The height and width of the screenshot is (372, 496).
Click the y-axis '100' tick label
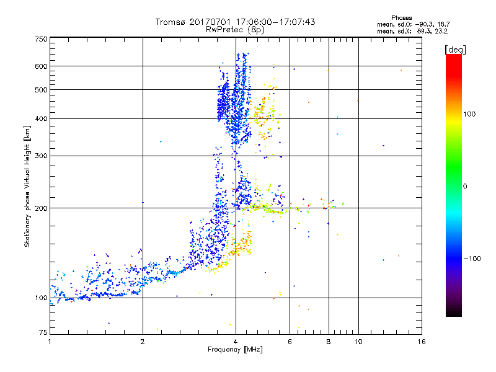tap(41, 298)
